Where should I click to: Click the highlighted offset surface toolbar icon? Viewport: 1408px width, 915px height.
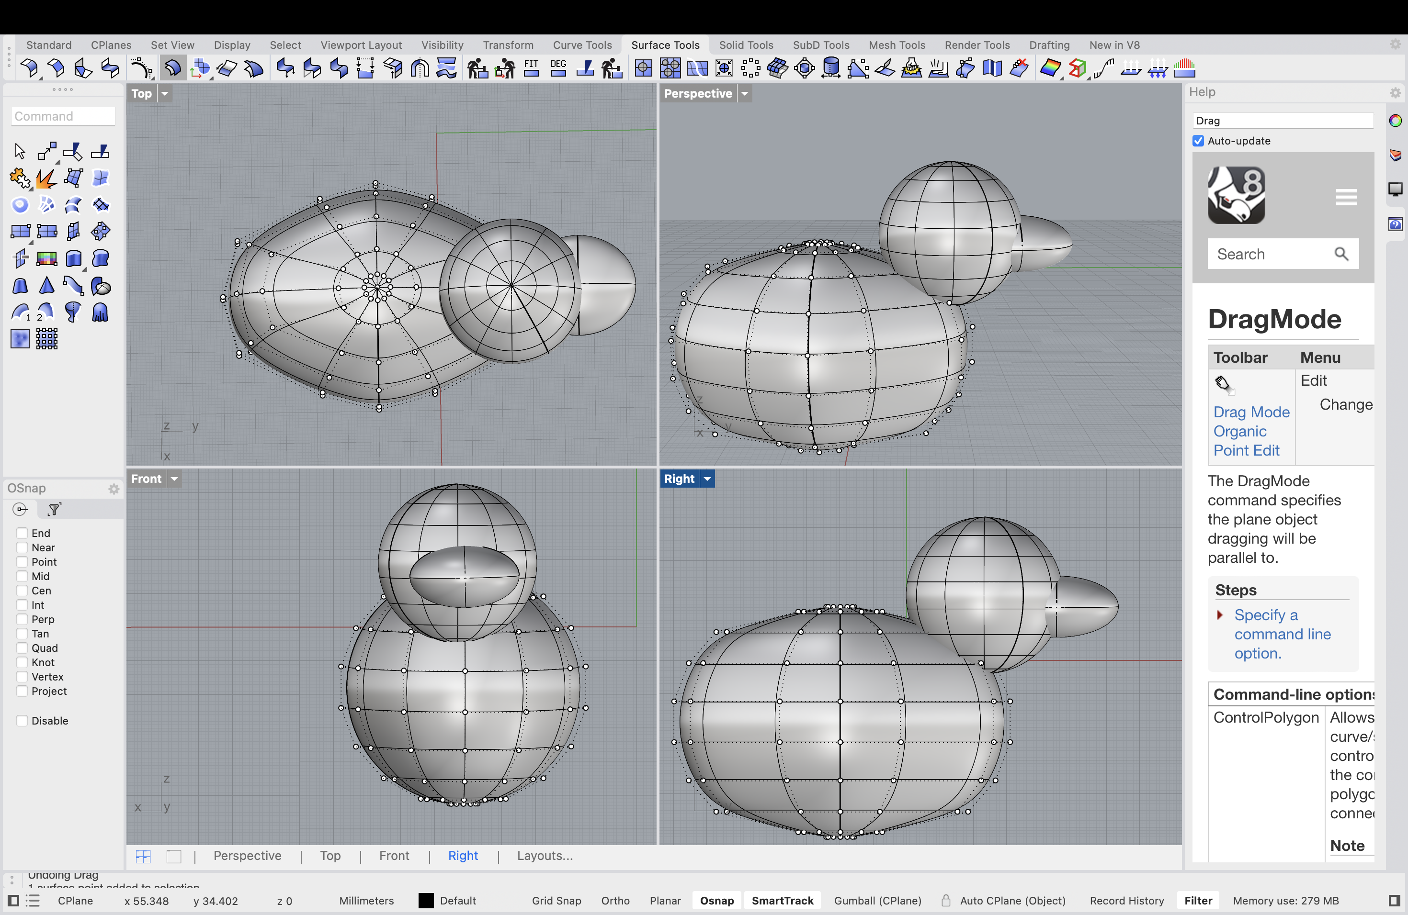click(x=173, y=68)
